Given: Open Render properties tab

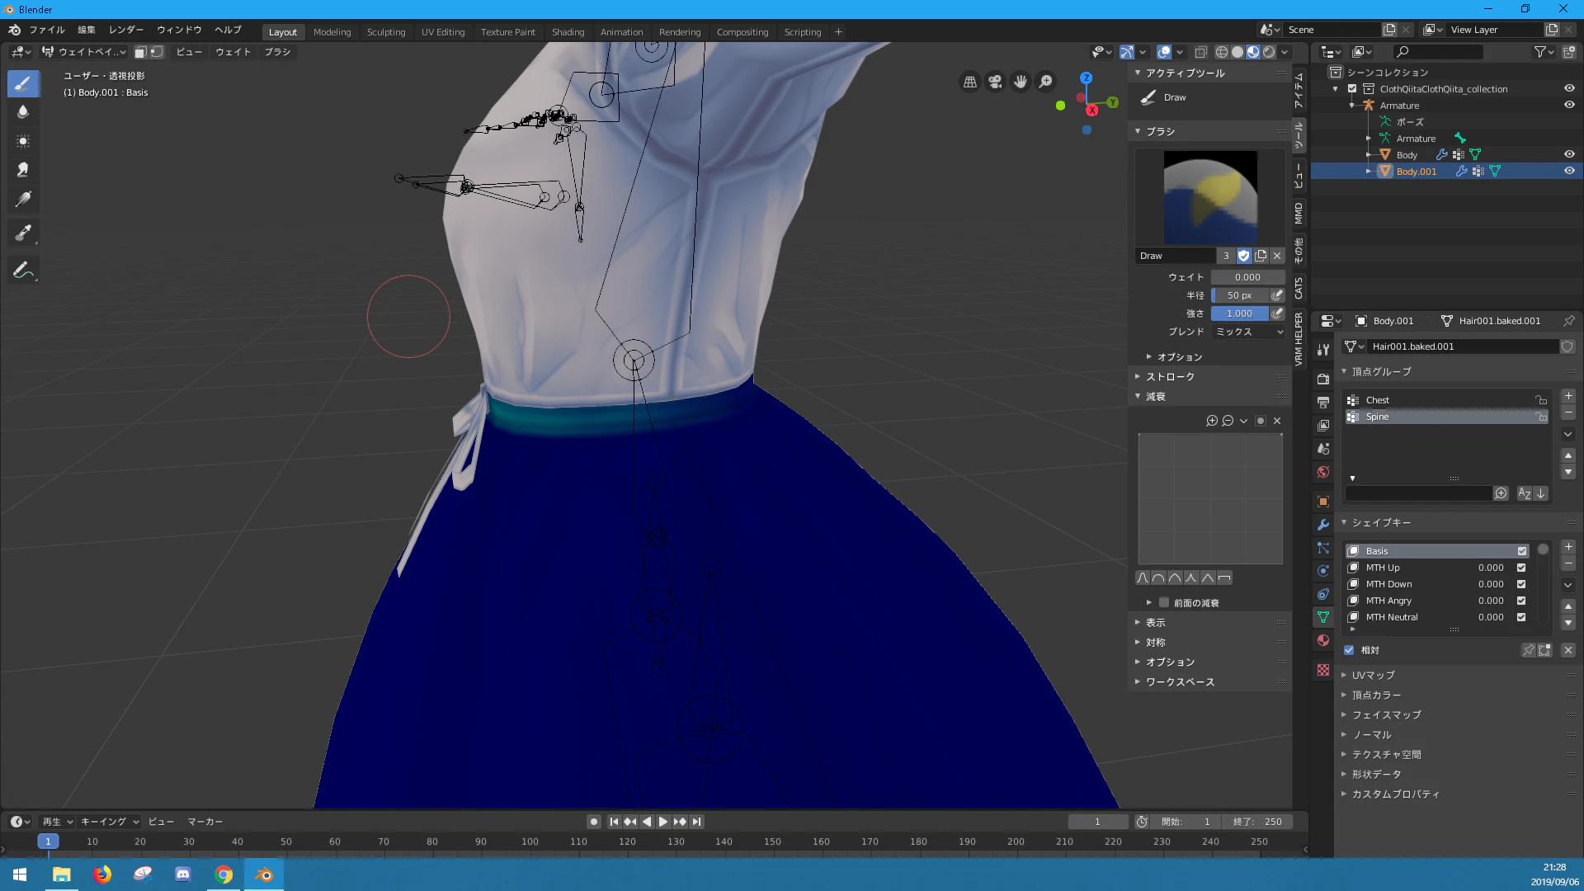Looking at the screenshot, I should (x=1323, y=379).
